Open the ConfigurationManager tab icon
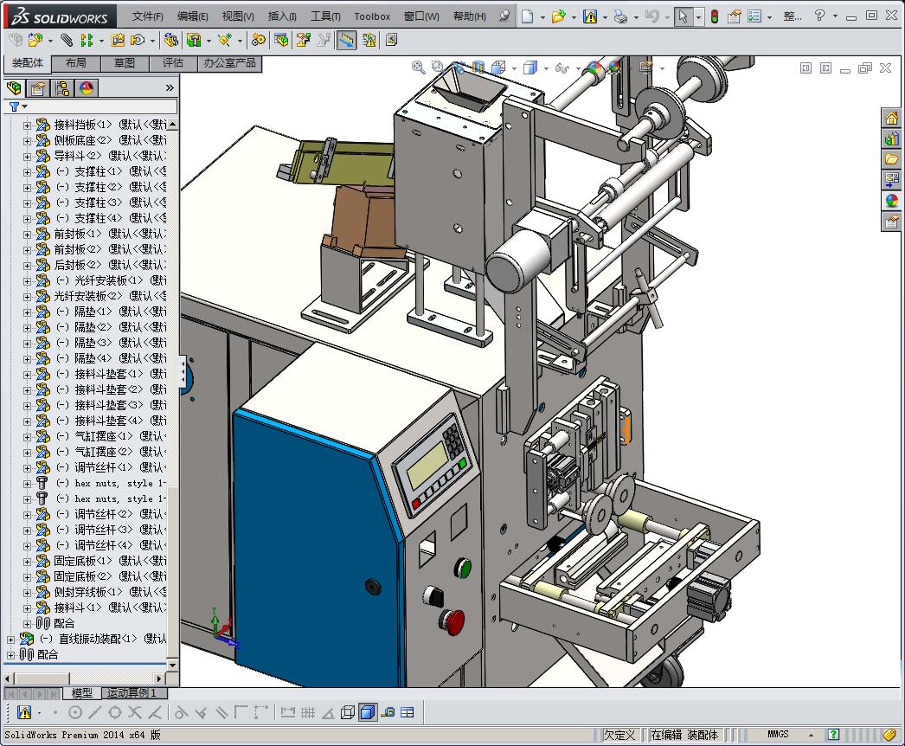 click(61, 87)
